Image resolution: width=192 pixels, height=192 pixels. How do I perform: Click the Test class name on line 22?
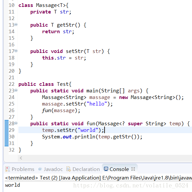(63, 84)
